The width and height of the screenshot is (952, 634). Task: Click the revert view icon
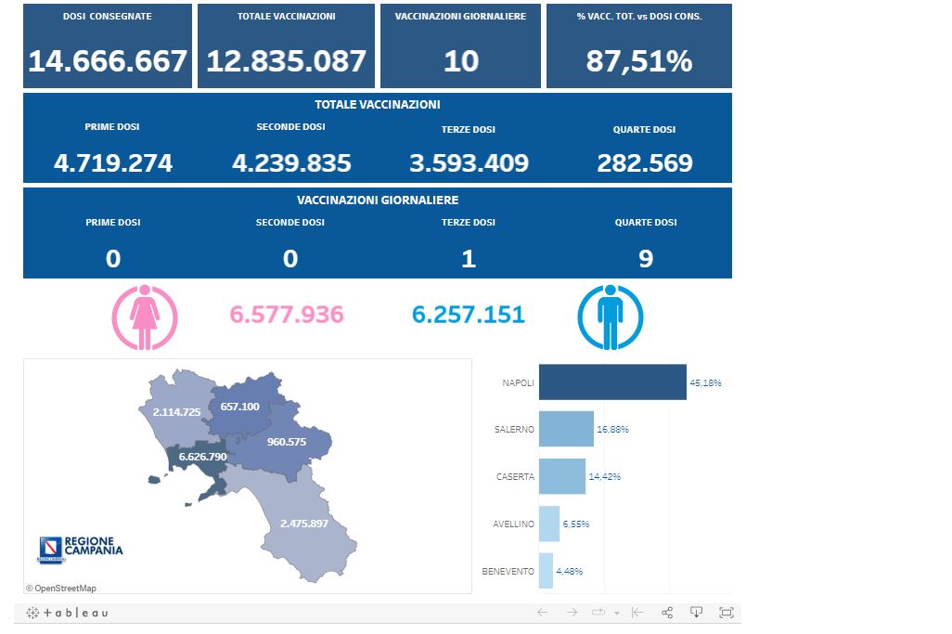[637, 613]
